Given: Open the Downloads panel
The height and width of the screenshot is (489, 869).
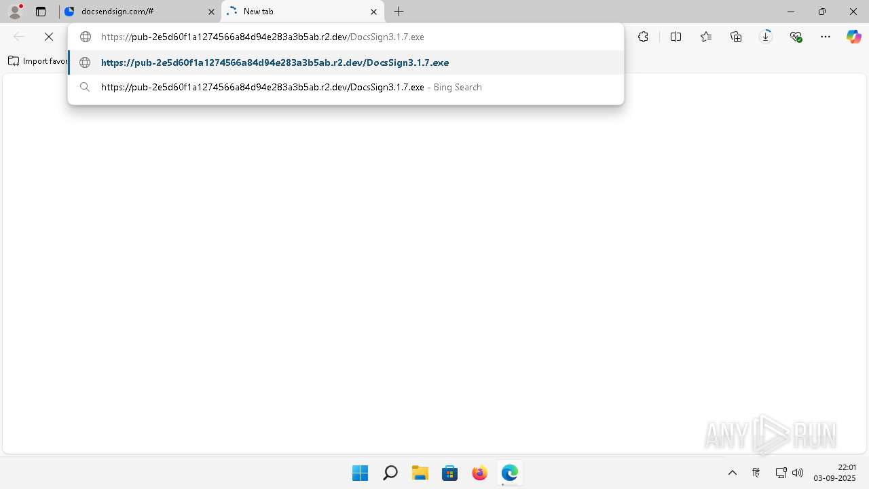Looking at the screenshot, I should (x=766, y=37).
